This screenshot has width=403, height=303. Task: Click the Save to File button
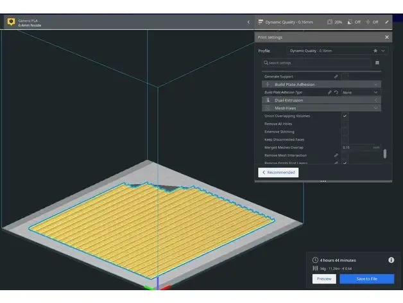(x=367, y=279)
